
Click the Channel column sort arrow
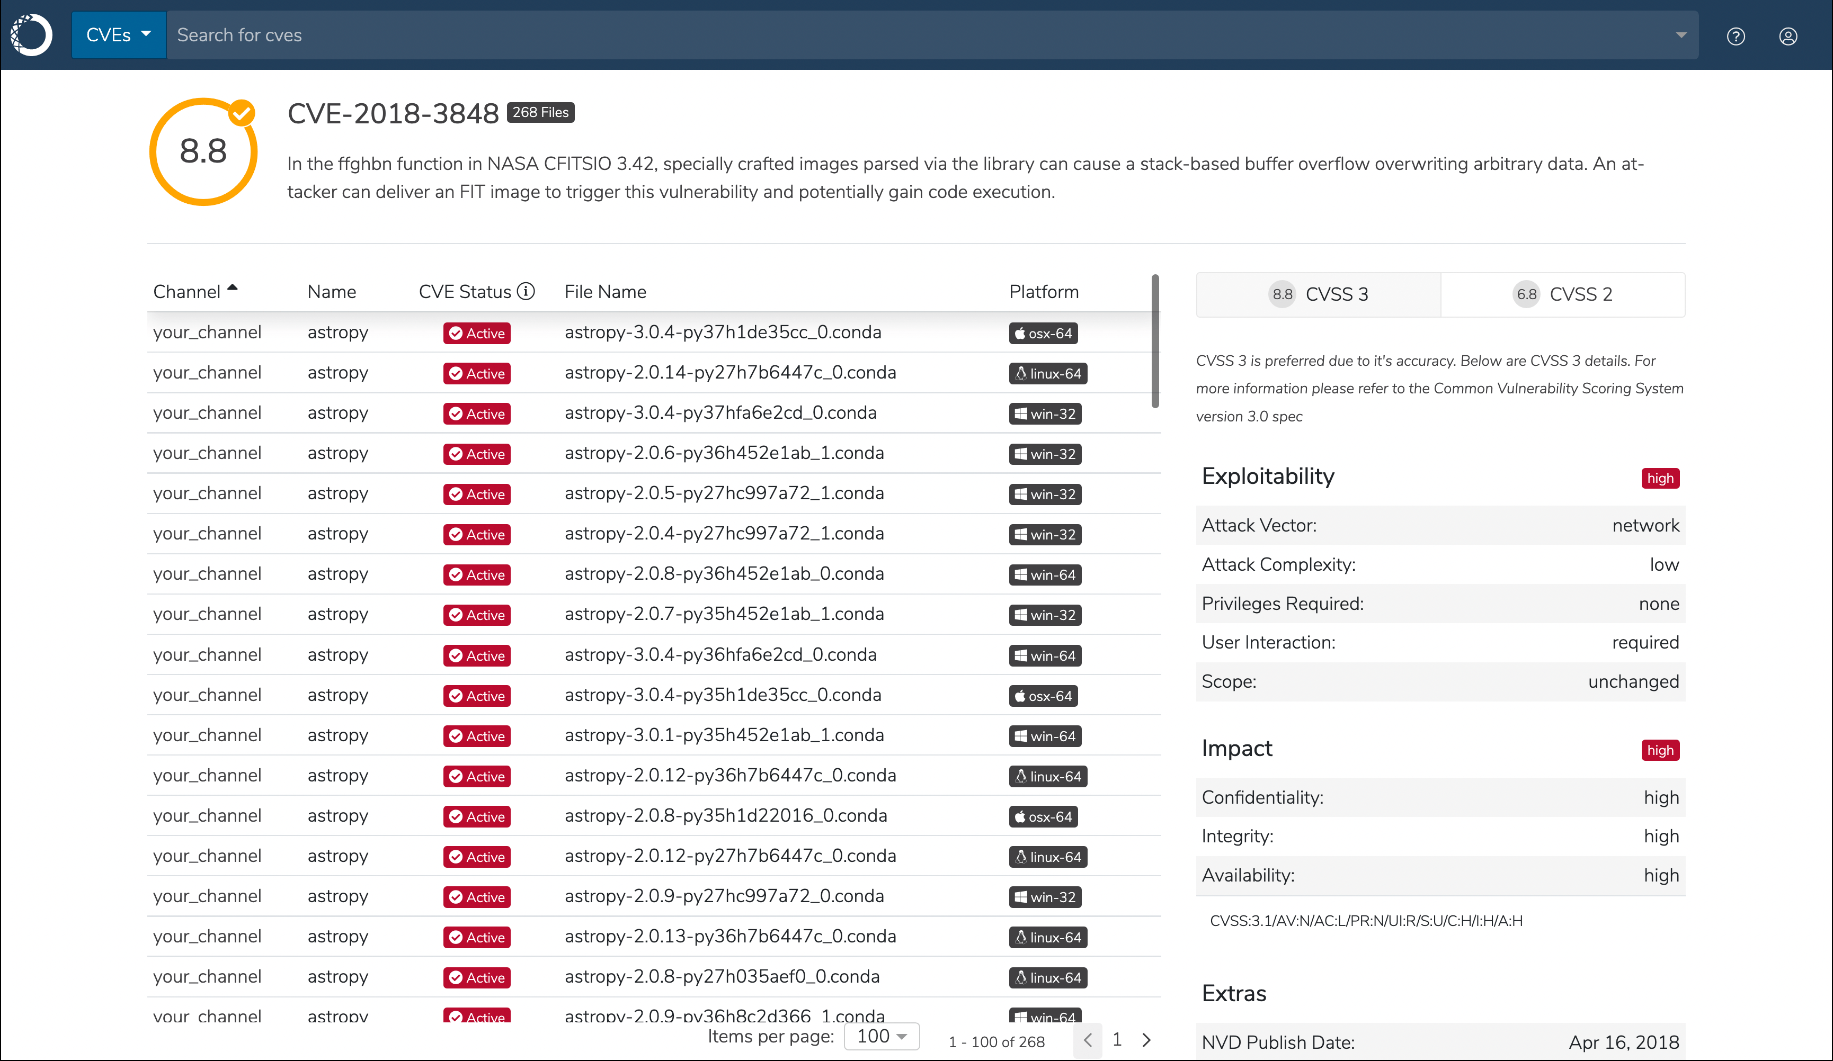[232, 288]
